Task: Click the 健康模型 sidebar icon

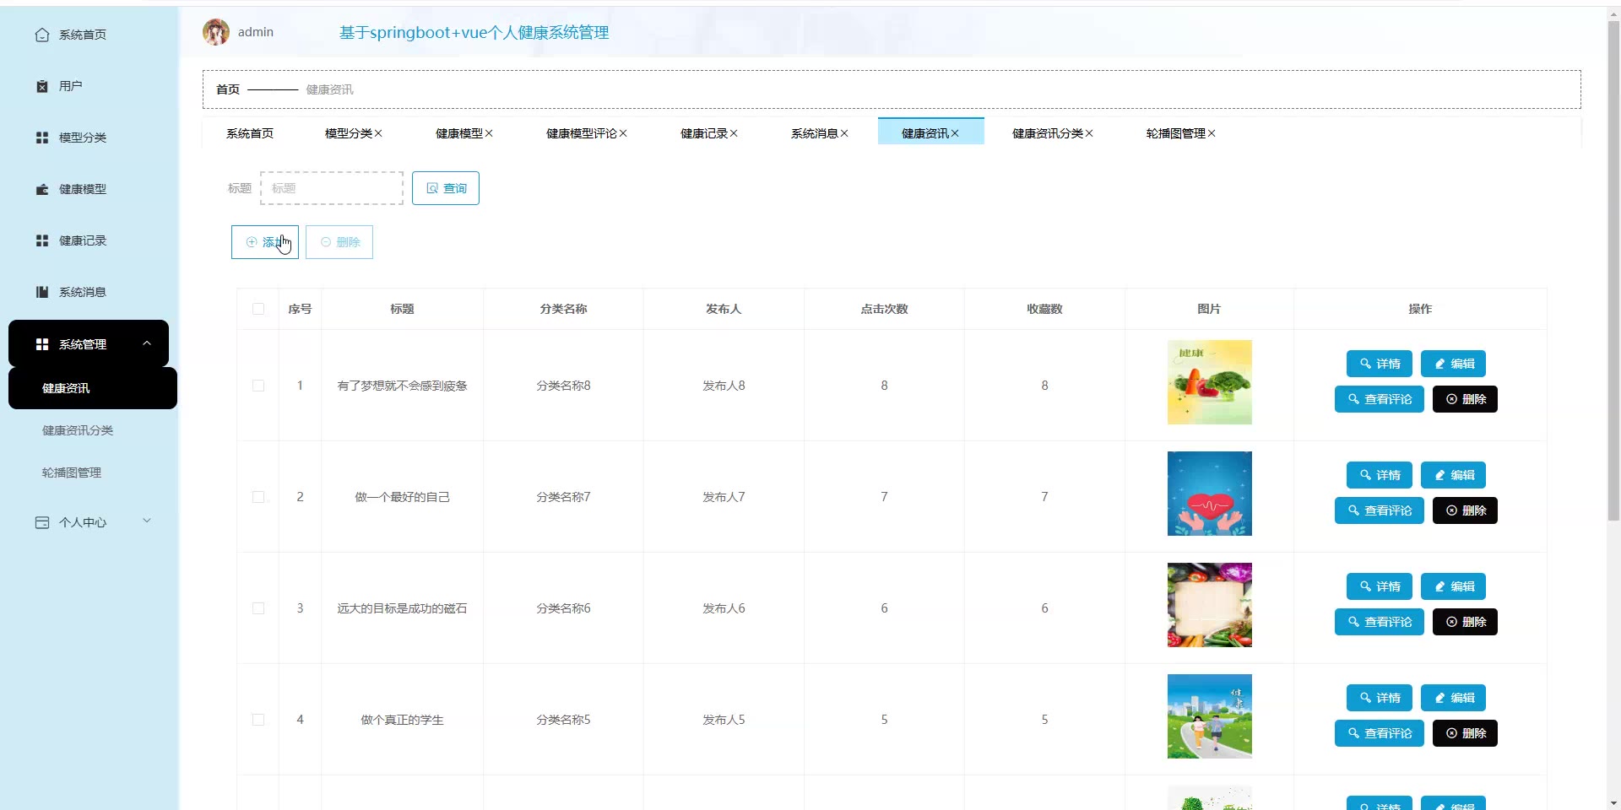Action: coord(41,189)
